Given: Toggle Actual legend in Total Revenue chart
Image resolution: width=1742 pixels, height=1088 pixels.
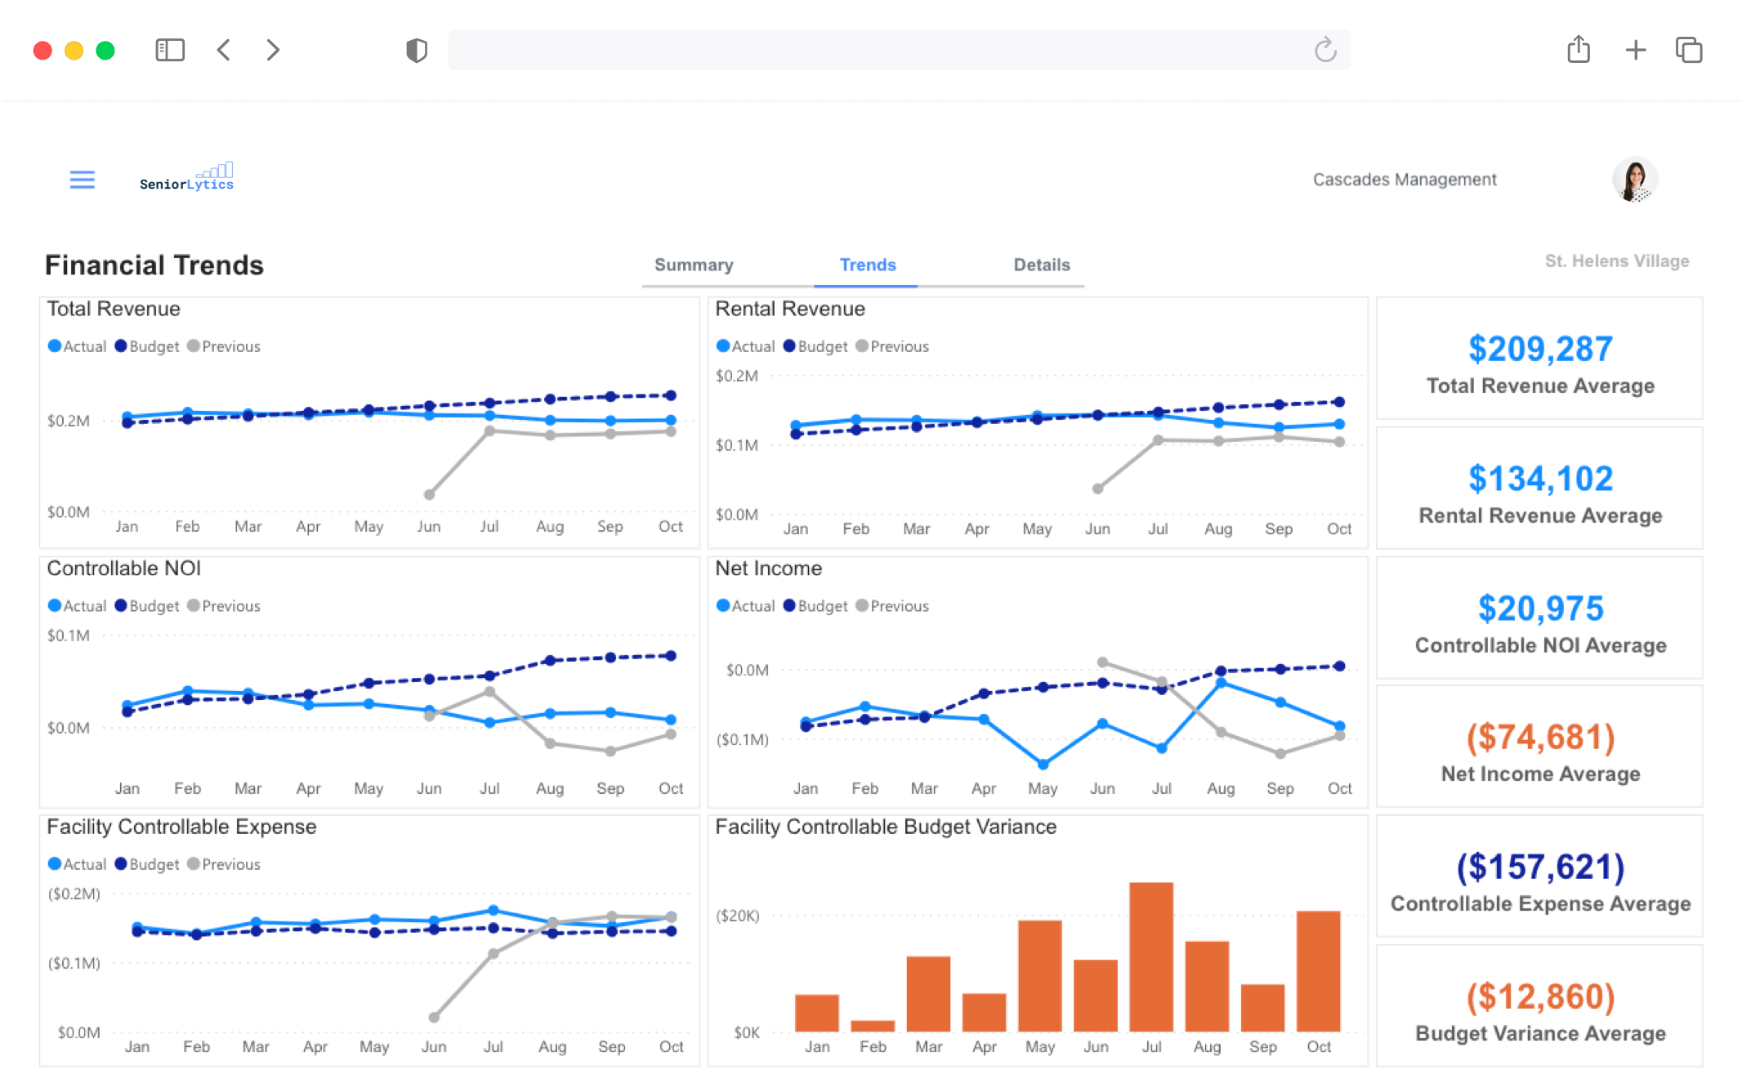Looking at the screenshot, I should pos(78,346).
